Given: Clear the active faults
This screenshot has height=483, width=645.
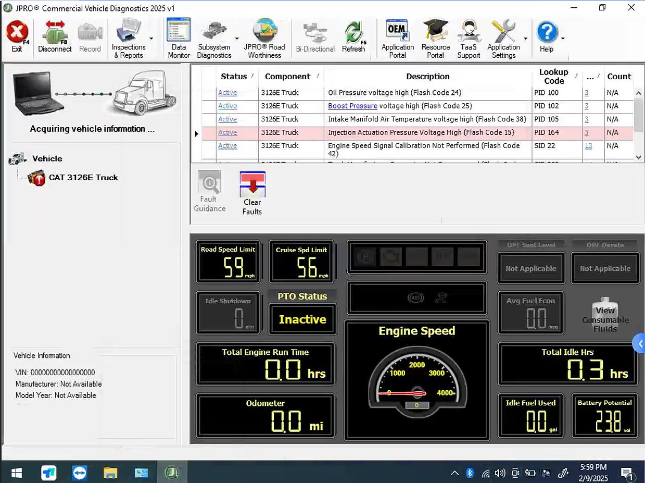Looking at the screenshot, I should click(x=252, y=192).
